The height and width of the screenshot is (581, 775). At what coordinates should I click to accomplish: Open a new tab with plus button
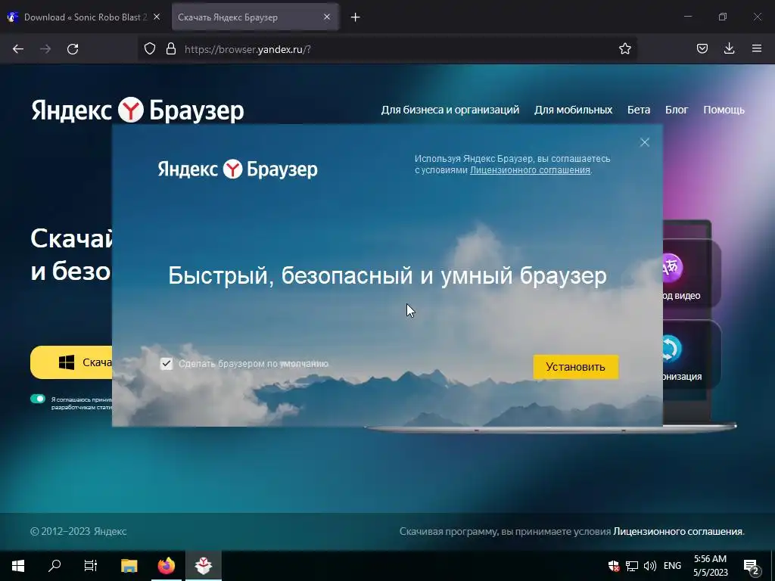(x=356, y=17)
